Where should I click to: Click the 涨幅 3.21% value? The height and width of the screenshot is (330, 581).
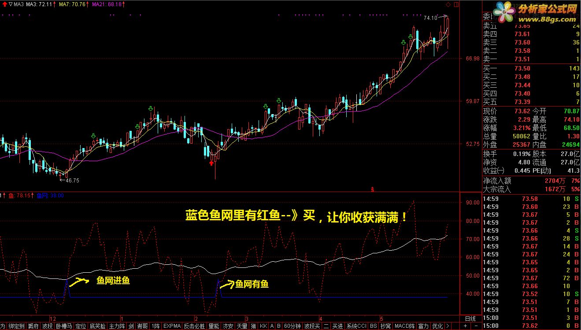point(521,128)
